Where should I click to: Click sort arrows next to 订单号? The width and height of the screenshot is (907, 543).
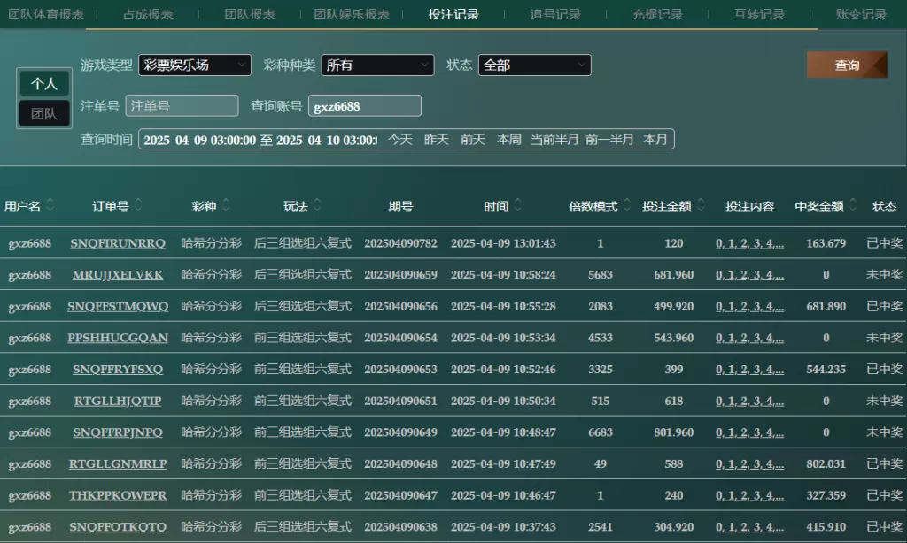point(138,206)
